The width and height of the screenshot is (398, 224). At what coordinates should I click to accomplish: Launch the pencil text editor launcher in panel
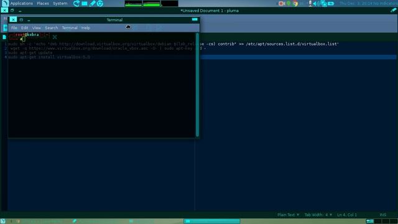(x=93, y=4)
